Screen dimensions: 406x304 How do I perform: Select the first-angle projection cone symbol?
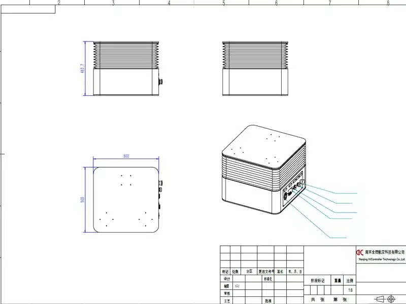379,298
